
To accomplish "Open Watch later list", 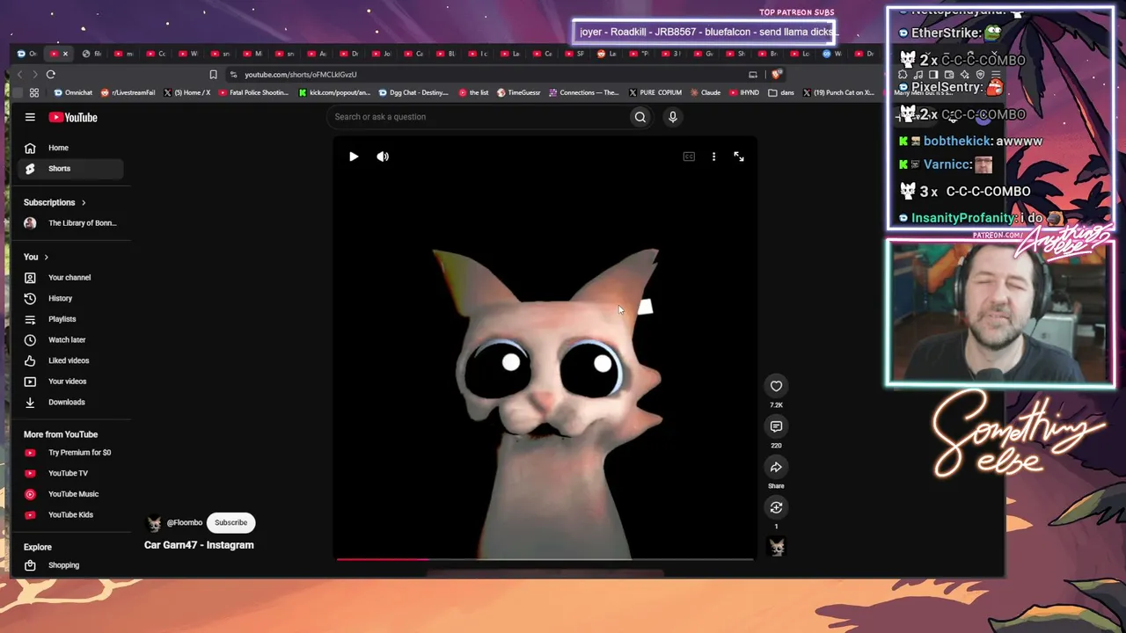I will tap(70, 340).
